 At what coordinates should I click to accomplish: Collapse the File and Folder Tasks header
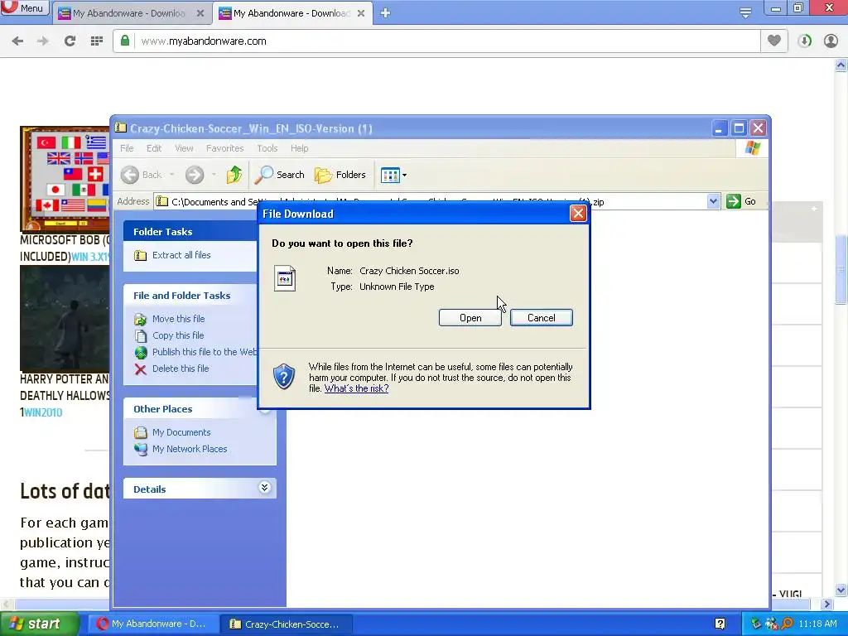[x=190, y=296]
